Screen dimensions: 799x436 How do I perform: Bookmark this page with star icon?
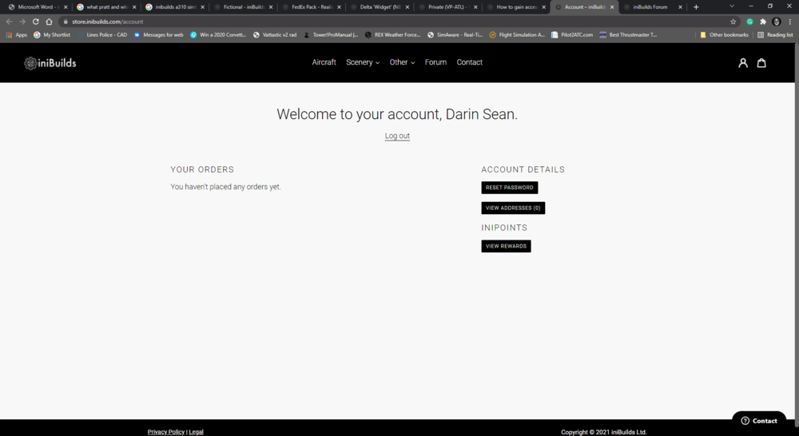click(x=733, y=22)
